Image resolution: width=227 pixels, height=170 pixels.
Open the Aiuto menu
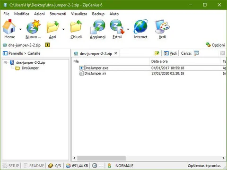pyautogui.click(x=114, y=14)
